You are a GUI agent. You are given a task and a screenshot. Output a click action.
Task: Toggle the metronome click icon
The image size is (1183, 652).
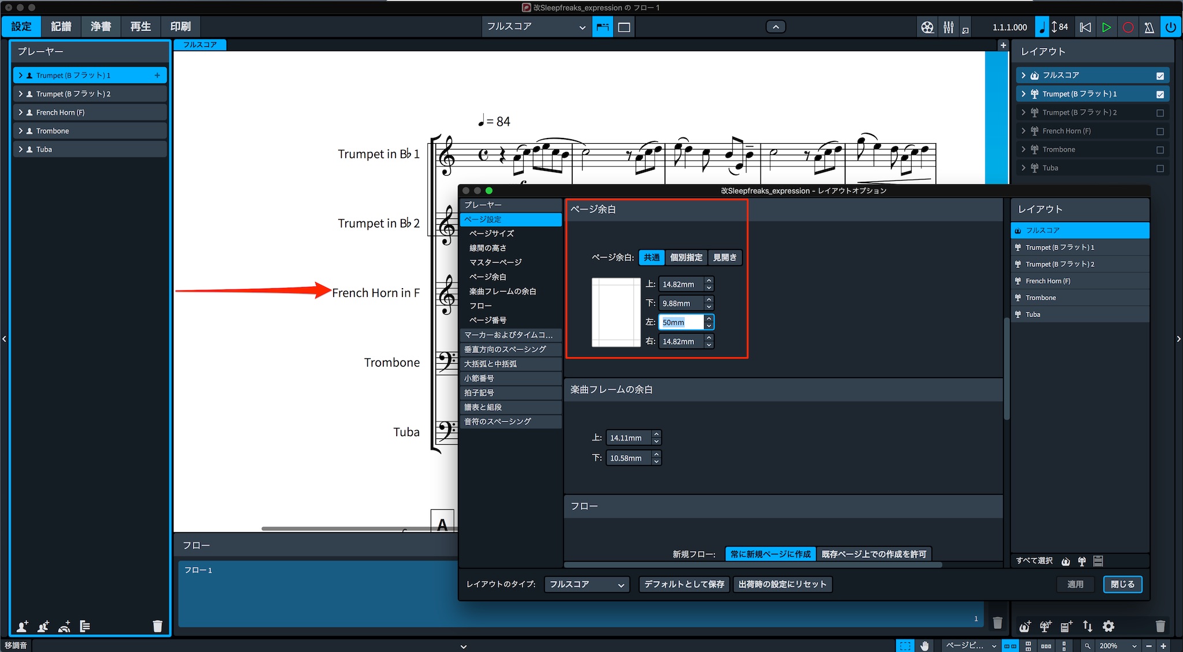click(x=1149, y=27)
